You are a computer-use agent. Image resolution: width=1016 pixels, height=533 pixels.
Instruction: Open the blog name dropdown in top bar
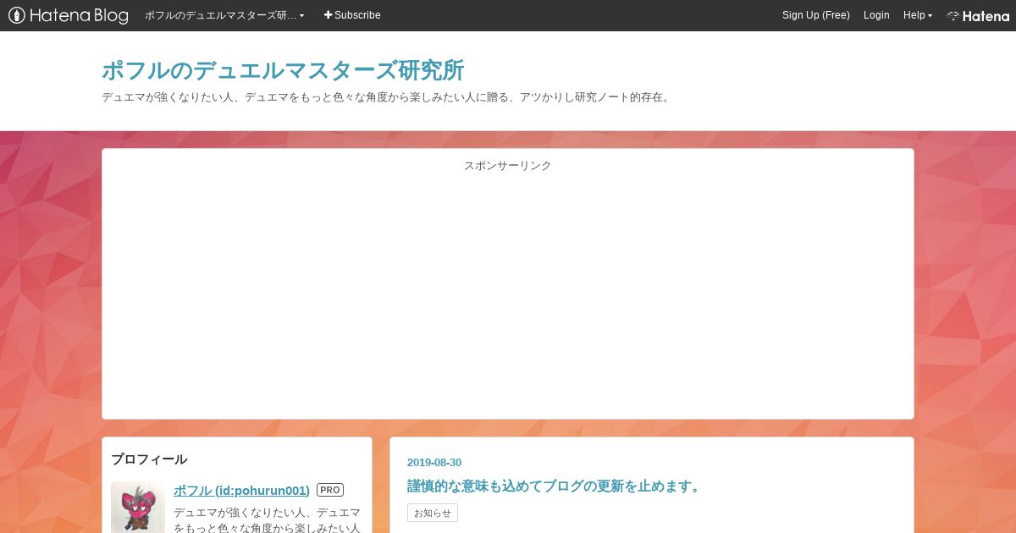(x=224, y=15)
